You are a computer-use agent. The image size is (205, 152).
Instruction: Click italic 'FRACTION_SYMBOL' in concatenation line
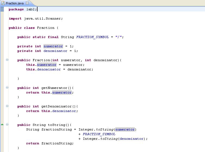tap(99, 134)
